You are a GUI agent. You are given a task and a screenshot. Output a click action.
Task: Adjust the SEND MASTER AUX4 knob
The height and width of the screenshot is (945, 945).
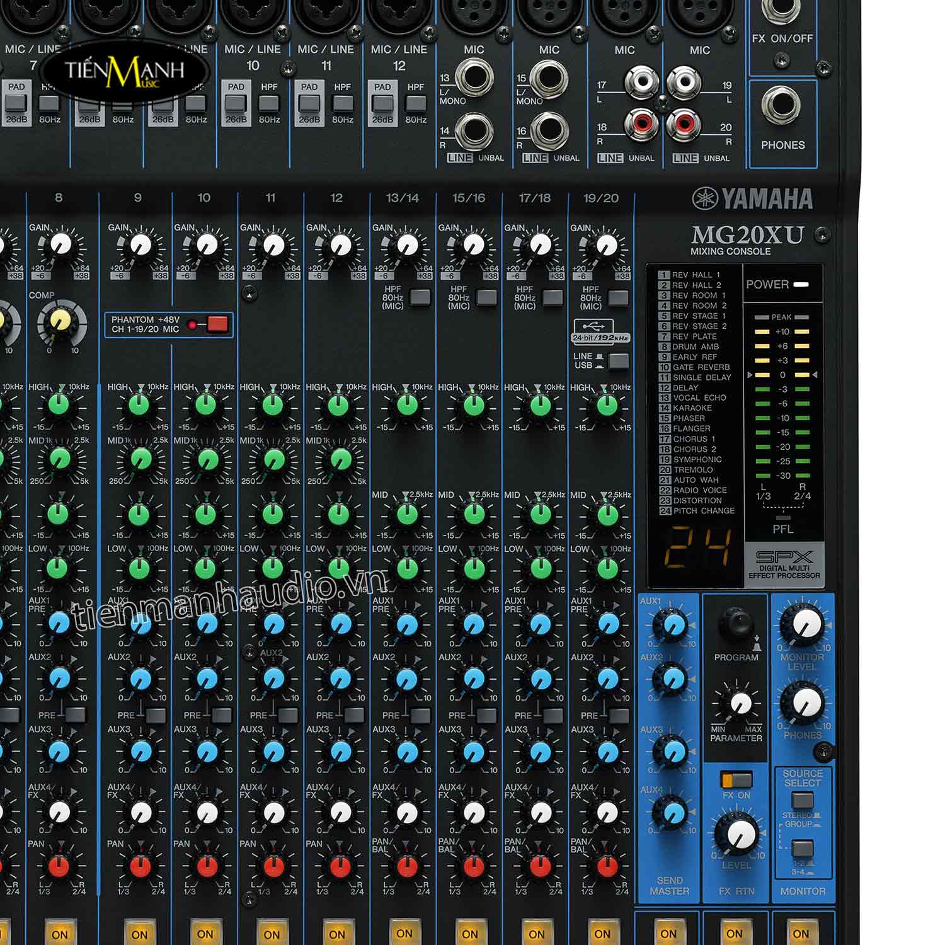(x=672, y=813)
